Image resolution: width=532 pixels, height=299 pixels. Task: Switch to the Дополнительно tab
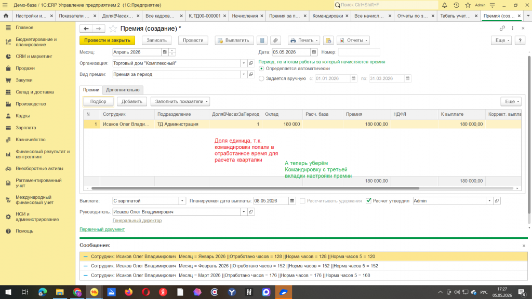(123, 90)
